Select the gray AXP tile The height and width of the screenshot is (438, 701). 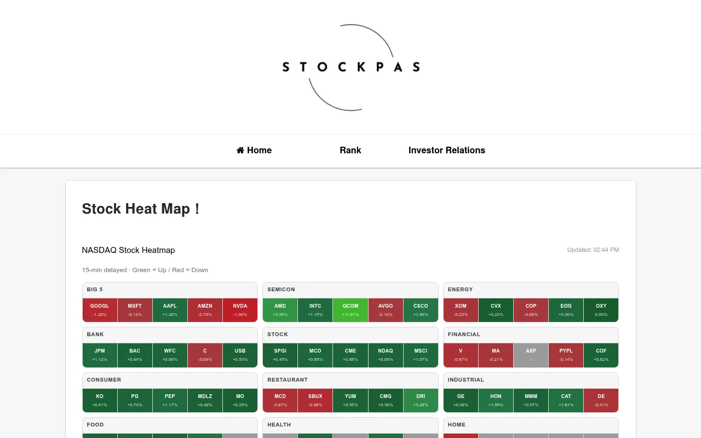[x=531, y=355]
